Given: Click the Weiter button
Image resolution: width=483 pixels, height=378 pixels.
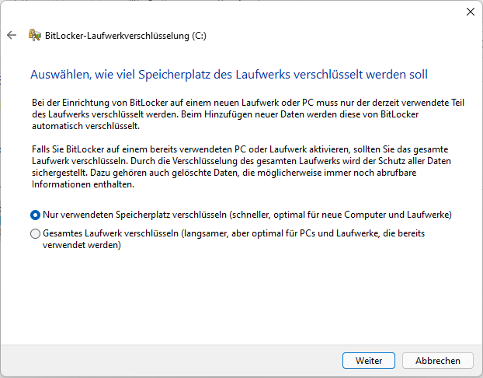Looking at the screenshot, I should tap(369, 360).
